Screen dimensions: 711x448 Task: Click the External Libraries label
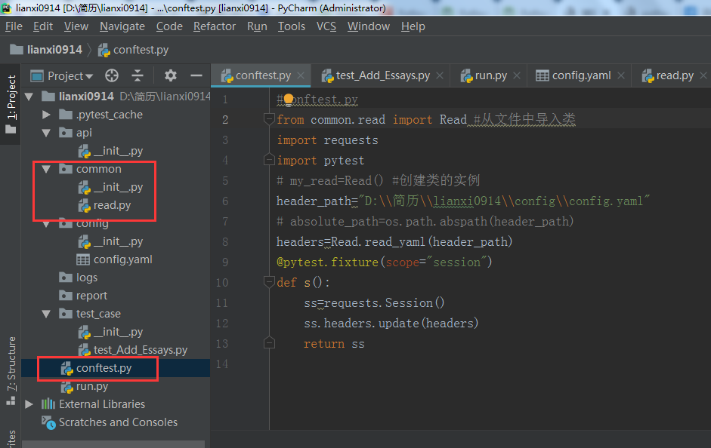[x=102, y=404]
